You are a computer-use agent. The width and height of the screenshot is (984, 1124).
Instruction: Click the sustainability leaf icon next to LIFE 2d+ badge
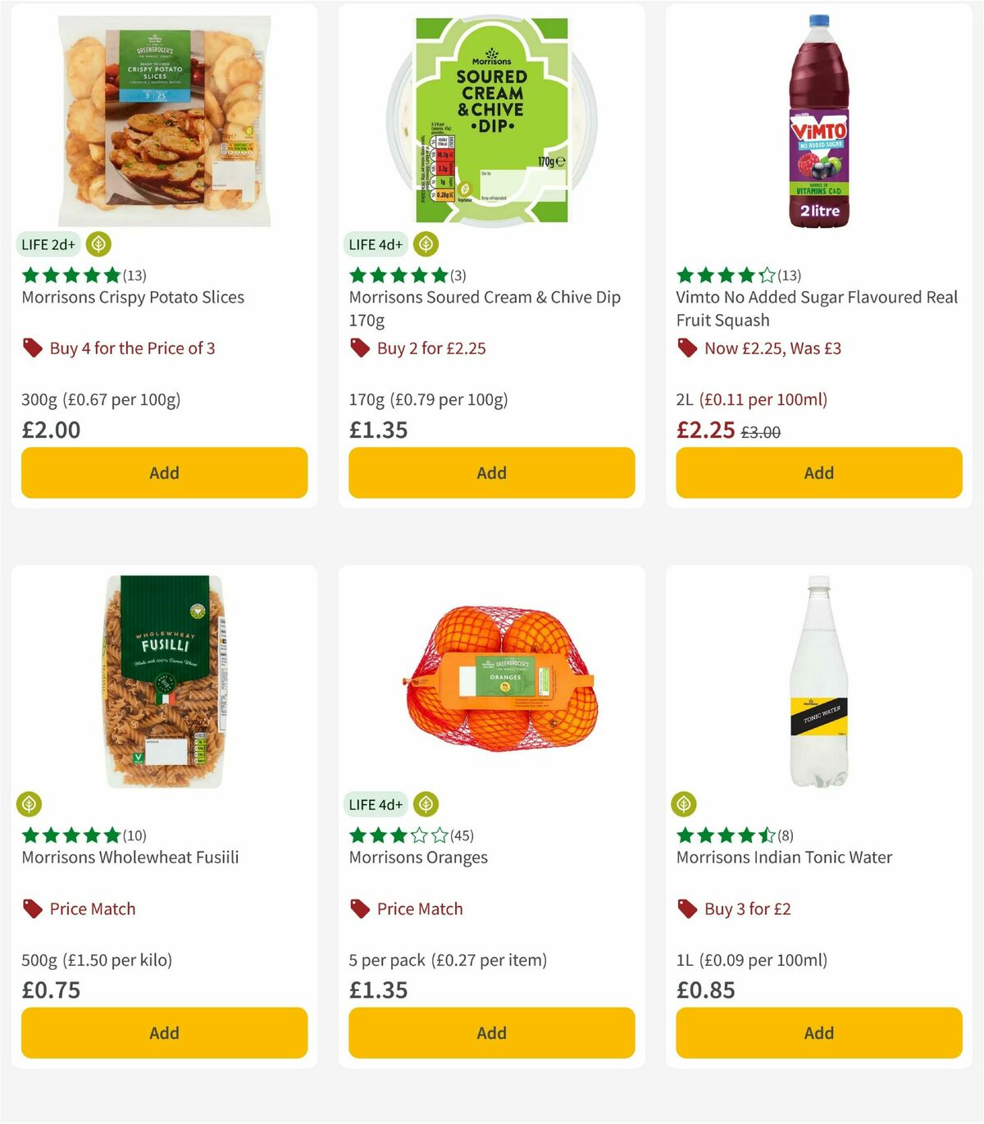98,243
